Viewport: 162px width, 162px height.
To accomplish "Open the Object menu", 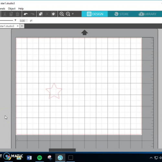I will [12, 8].
